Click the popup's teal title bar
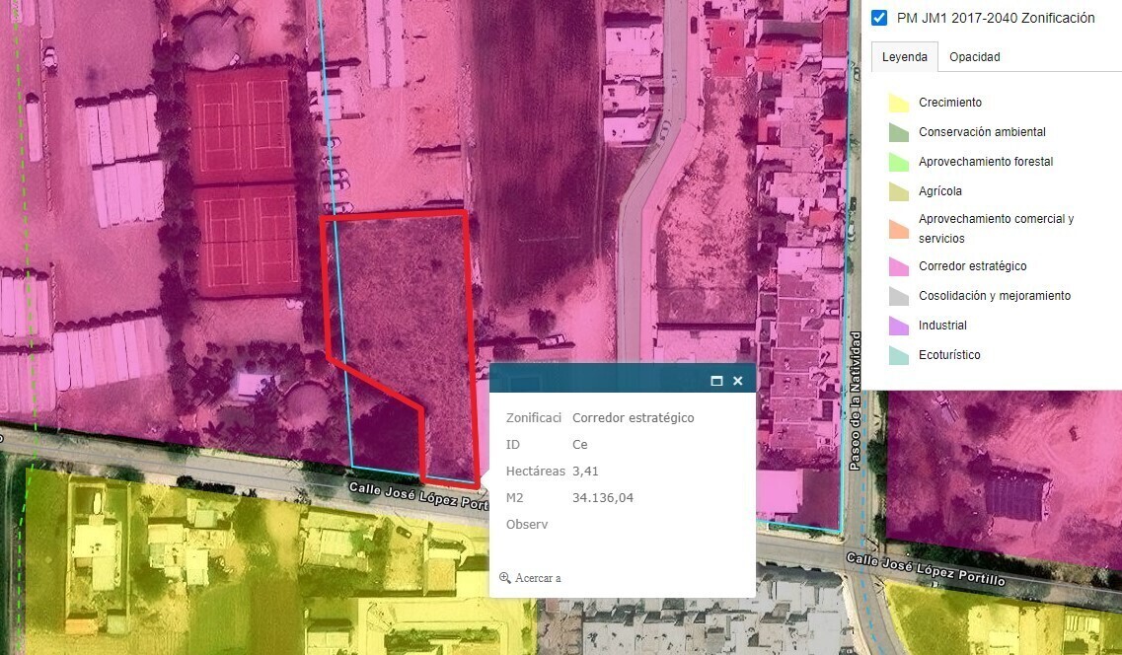Image resolution: width=1122 pixels, height=655 pixels. tap(592, 380)
